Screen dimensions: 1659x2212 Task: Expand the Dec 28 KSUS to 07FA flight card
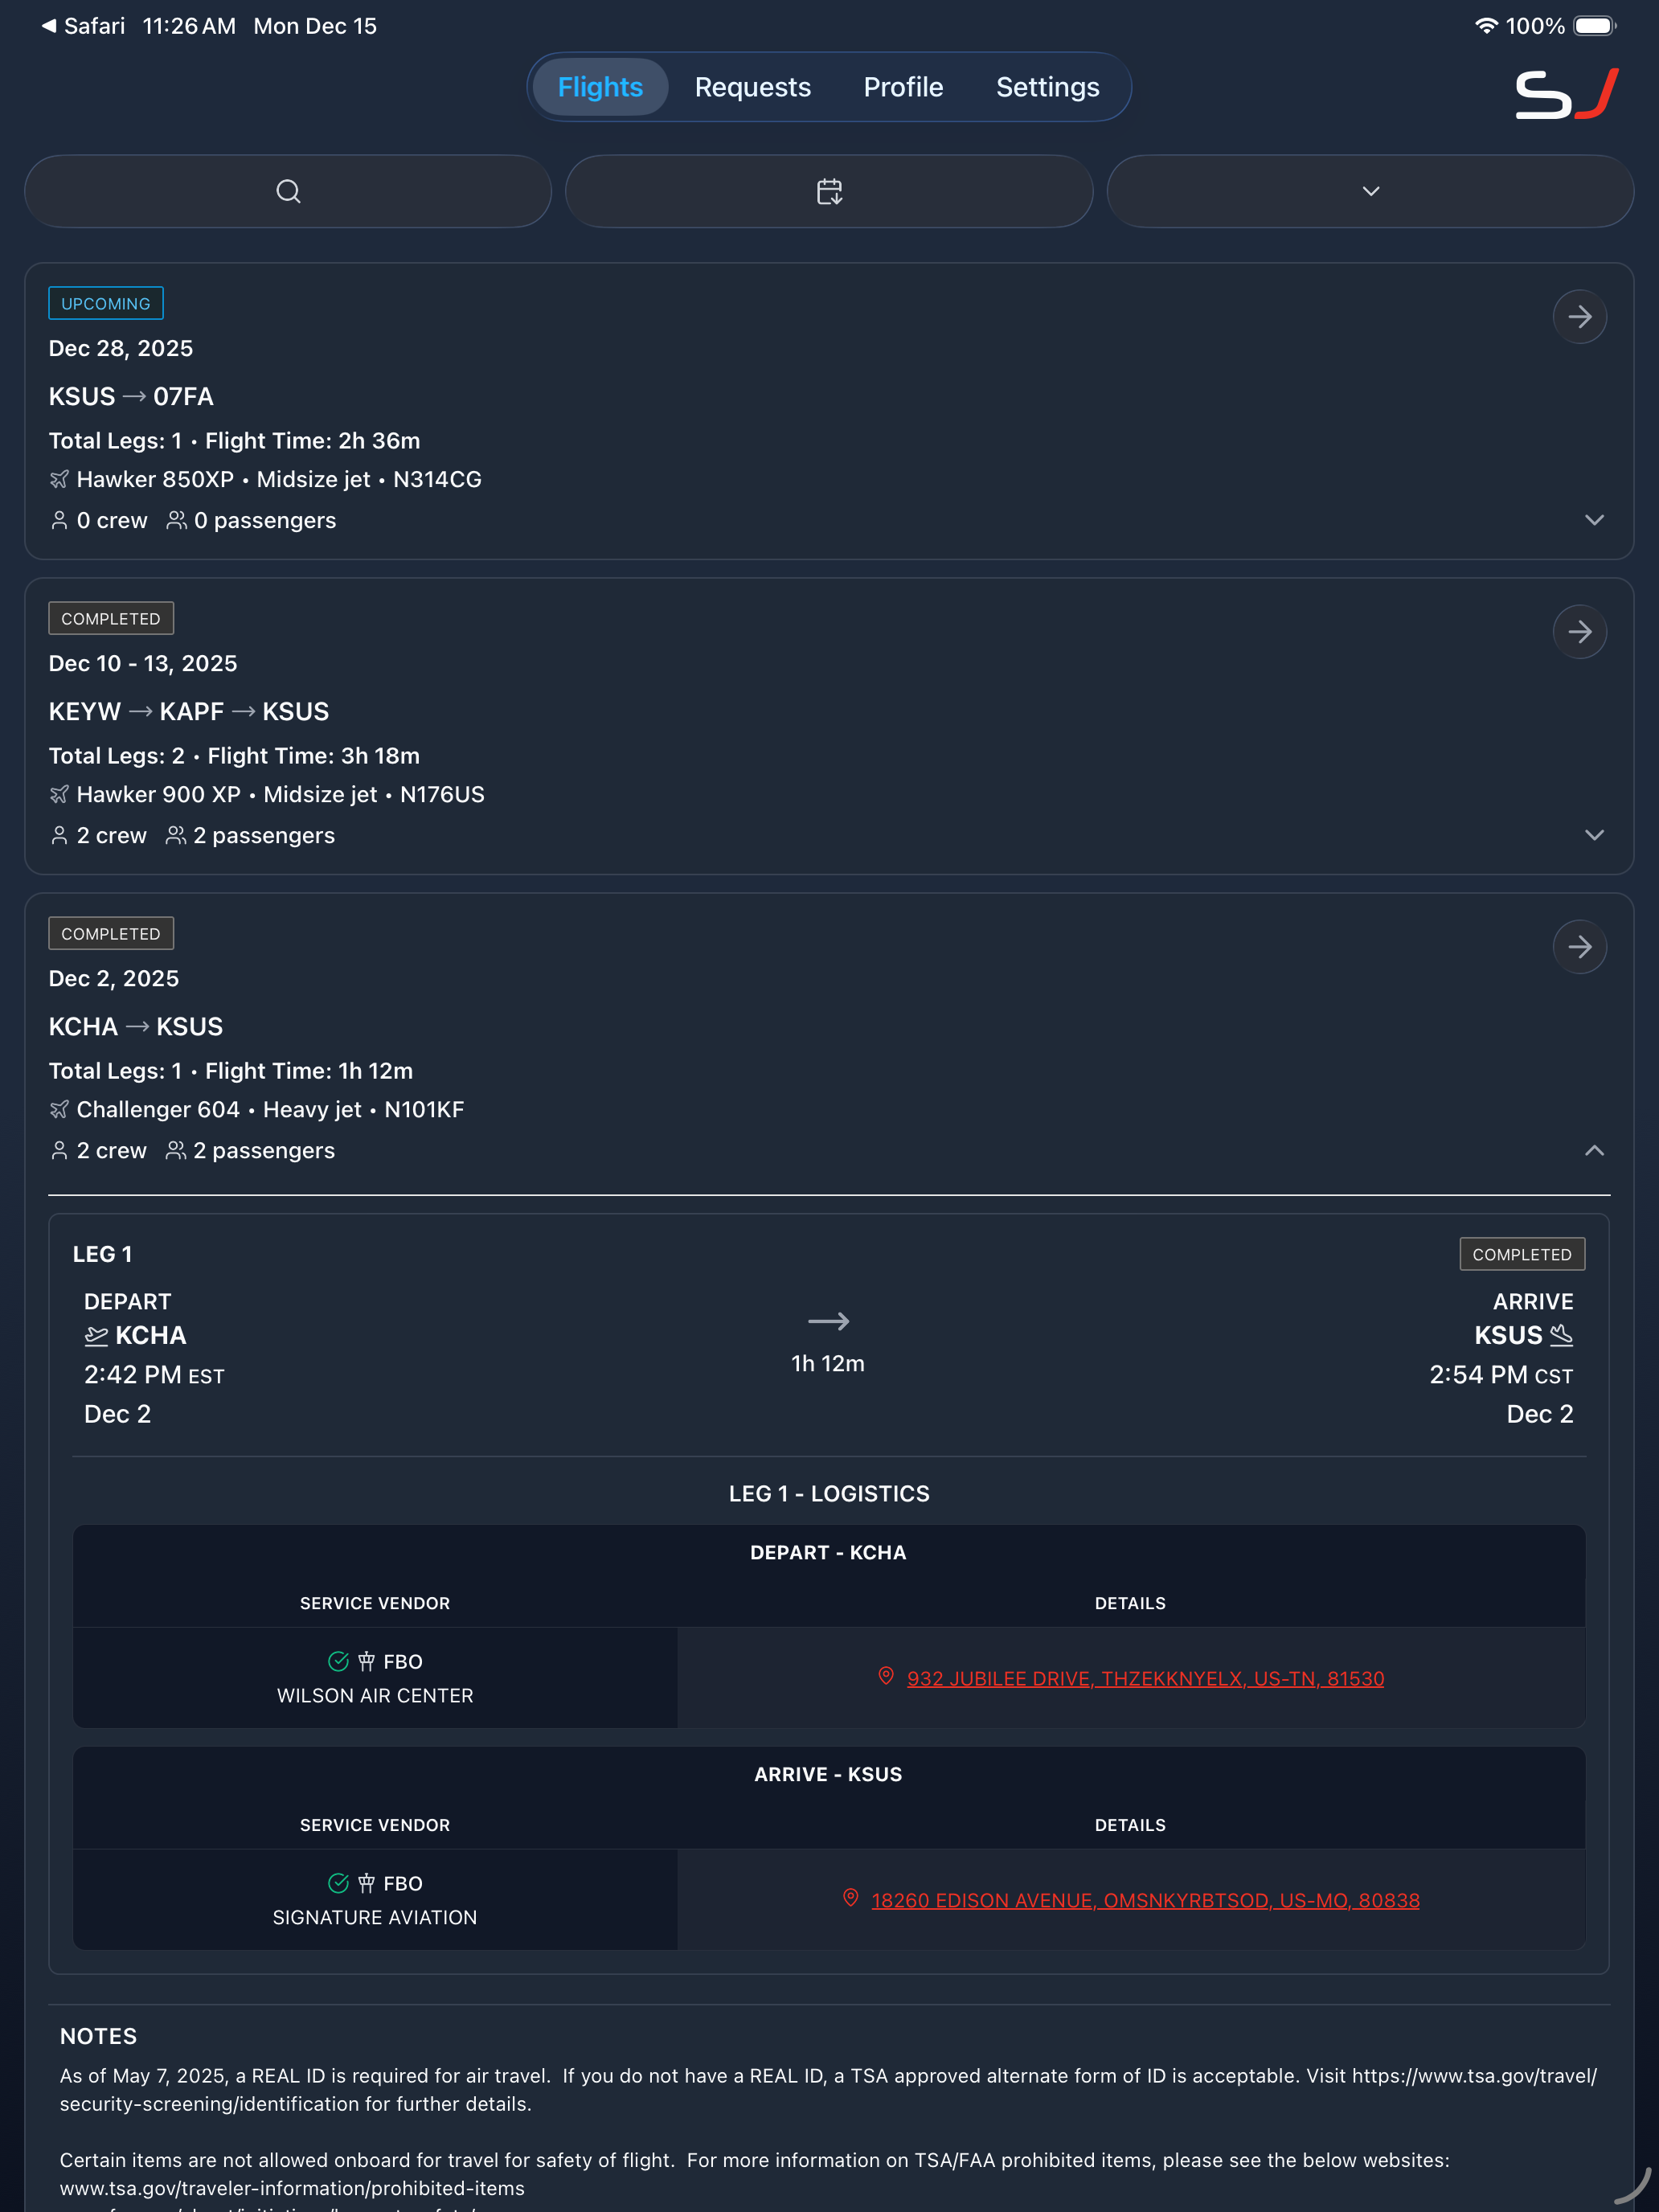coord(1594,520)
